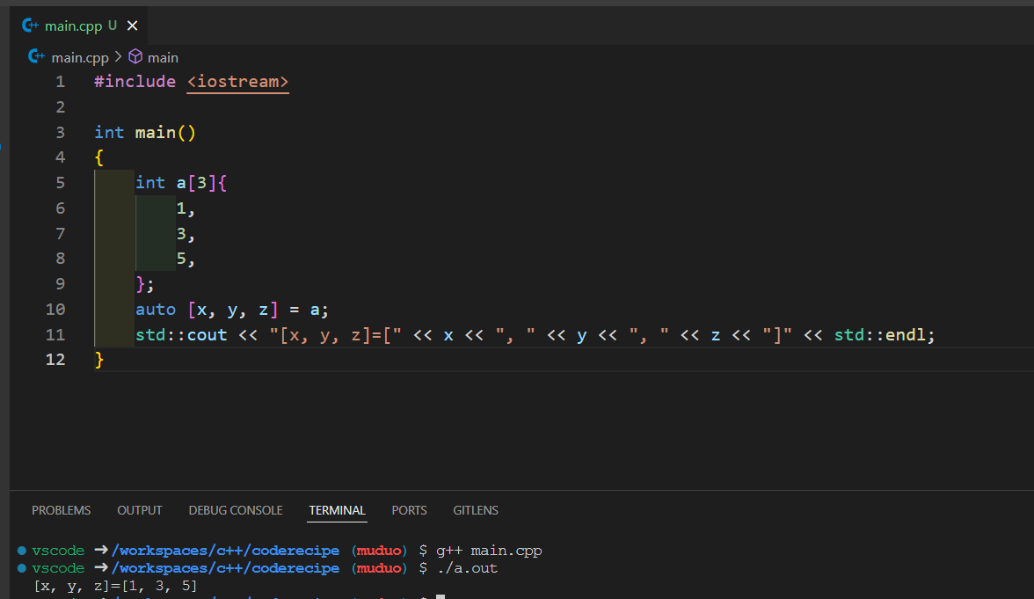Click the <iostream> include header

click(237, 82)
